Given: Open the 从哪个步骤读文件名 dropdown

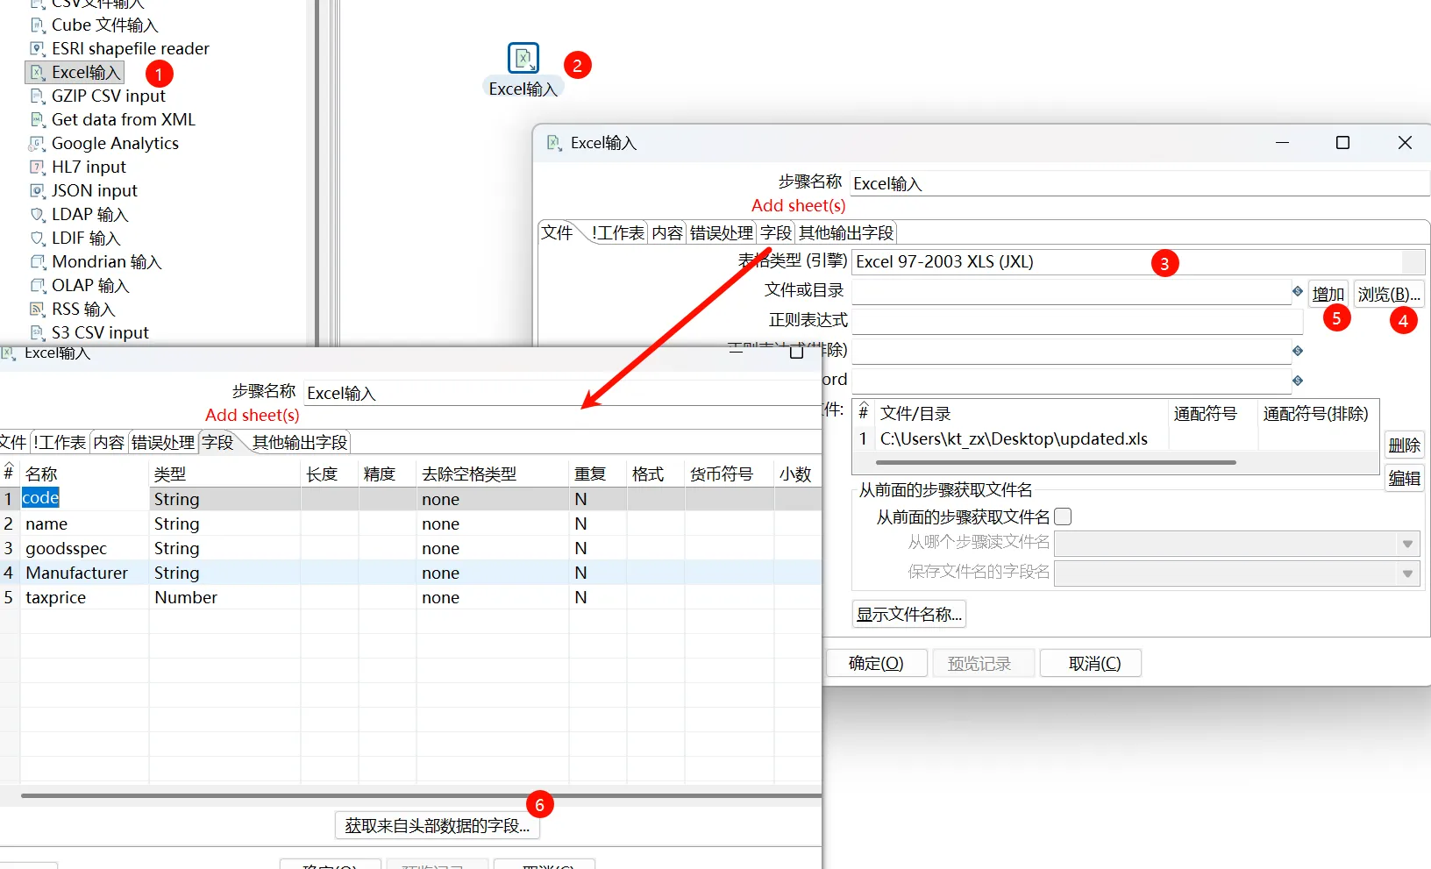Looking at the screenshot, I should tap(1236, 545).
